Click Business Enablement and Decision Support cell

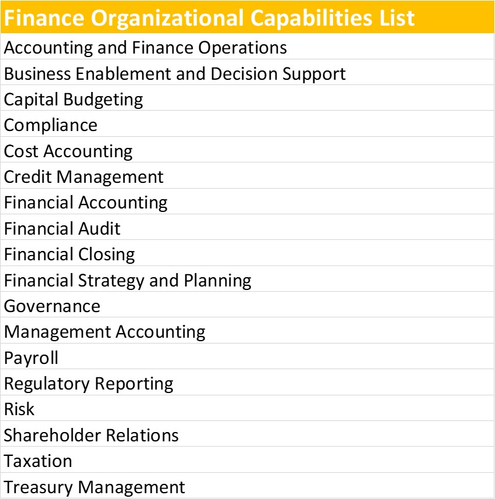point(175,73)
